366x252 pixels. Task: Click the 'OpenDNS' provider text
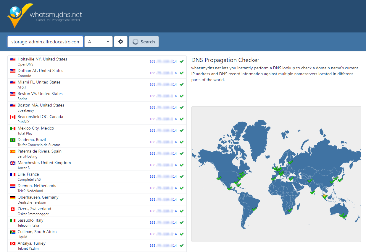click(25, 64)
